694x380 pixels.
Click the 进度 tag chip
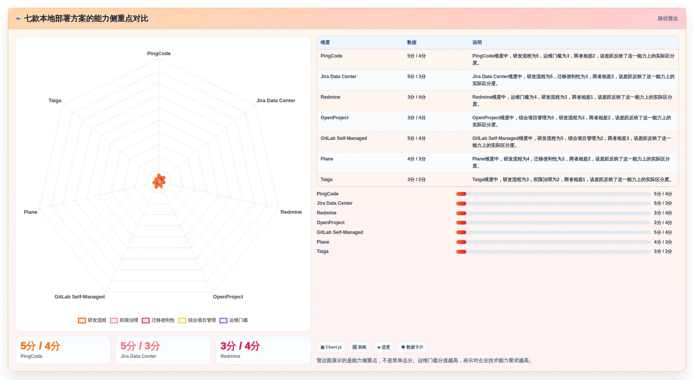pyautogui.click(x=384, y=347)
